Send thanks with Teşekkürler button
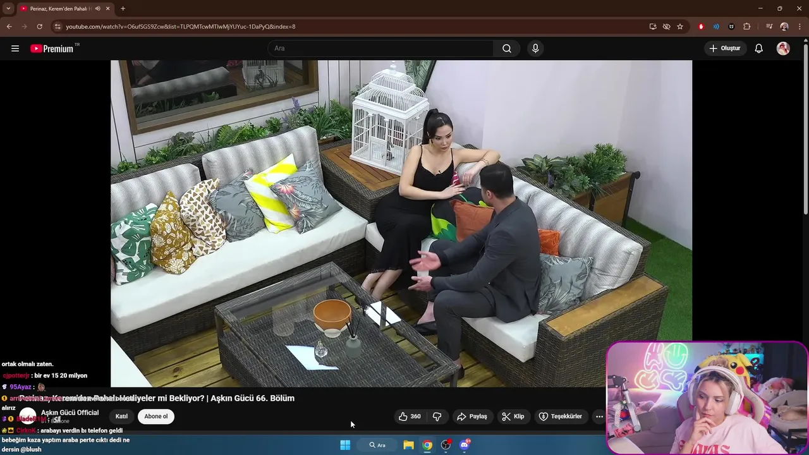The width and height of the screenshot is (809, 455). click(x=560, y=416)
